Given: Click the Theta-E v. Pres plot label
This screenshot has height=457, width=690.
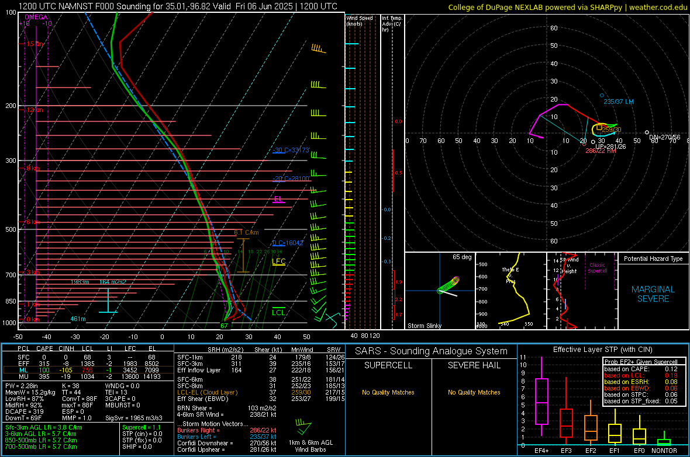Looking at the screenshot, I should (x=510, y=275).
